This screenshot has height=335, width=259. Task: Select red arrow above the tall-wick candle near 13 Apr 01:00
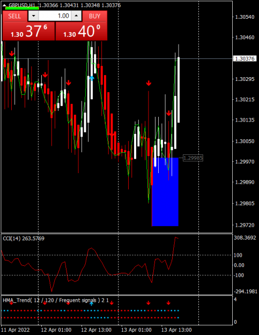point(149,83)
